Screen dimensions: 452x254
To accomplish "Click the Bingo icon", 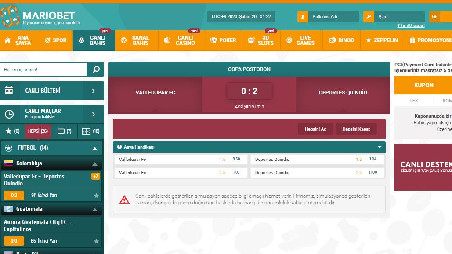I will (x=332, y=40).
